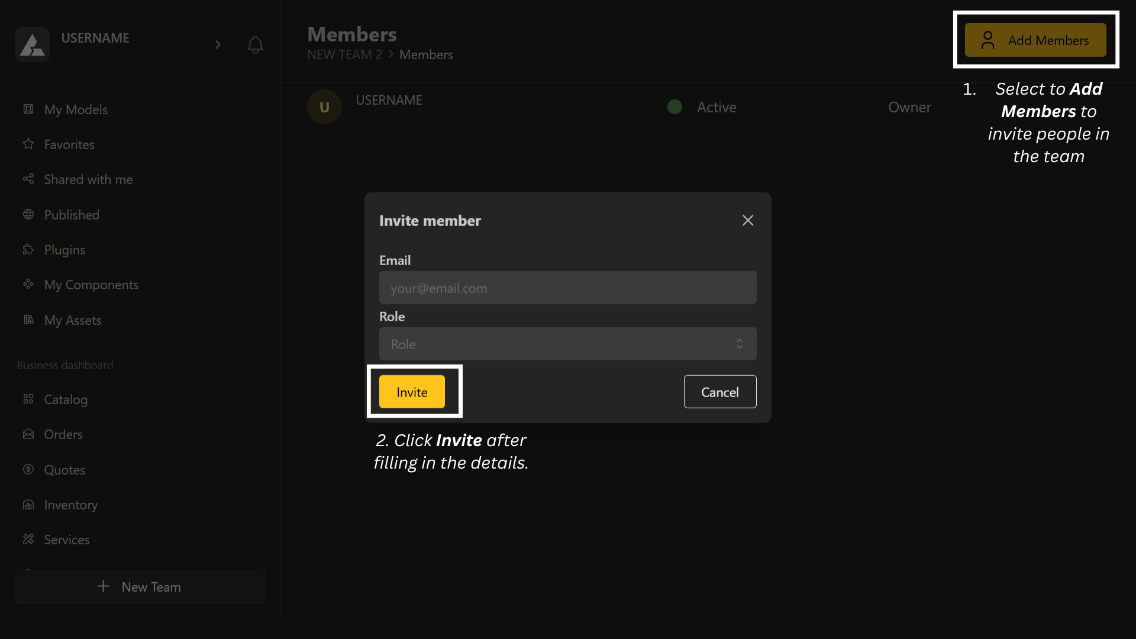This screenshot has width=1136, height=639.
Task: Click the notification bell icon
Action: (255, 44)
